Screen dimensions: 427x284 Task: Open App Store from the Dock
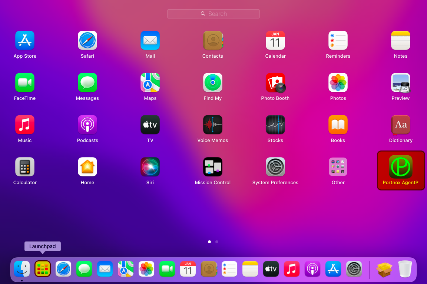[333, 269]
